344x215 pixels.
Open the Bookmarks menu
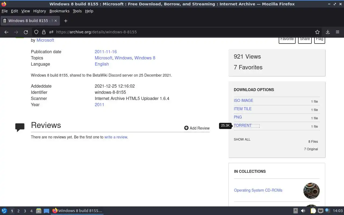click(x=59, y=11)
